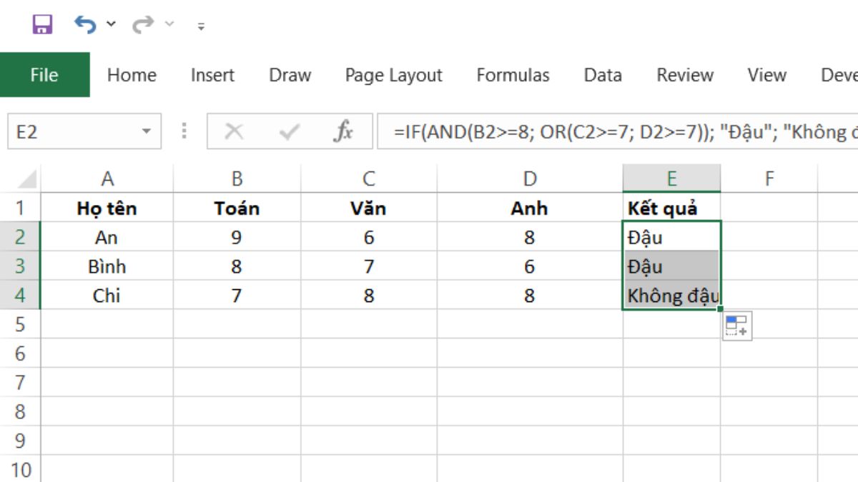Open the Name Box dropdown arrow
The height and width of the screenshot is (482, 858).
pos(147,132)
